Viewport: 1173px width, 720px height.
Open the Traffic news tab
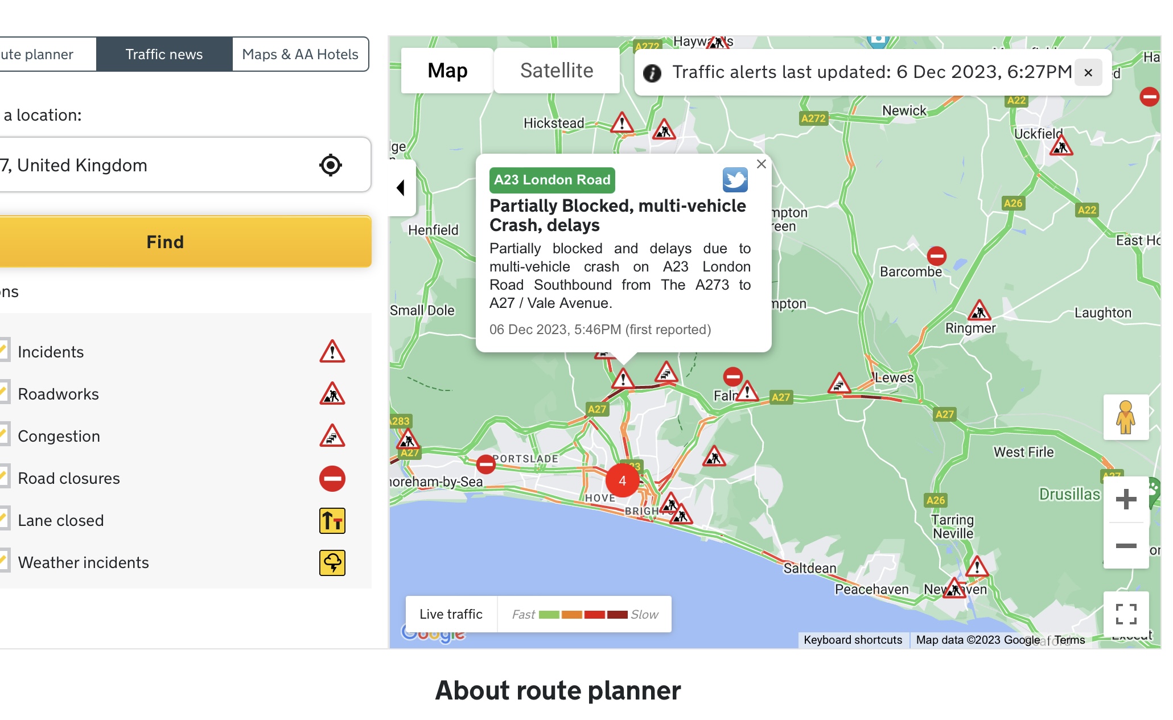(x=164, y=54)
